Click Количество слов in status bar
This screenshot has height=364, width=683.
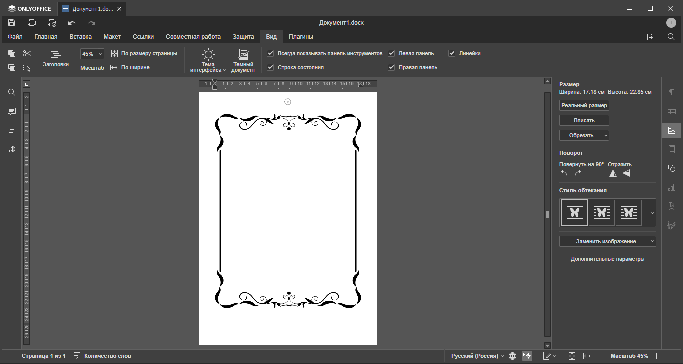[x=103, y=356]
